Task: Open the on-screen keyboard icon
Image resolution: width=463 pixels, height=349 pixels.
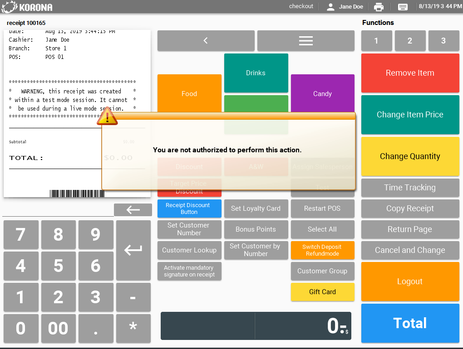Action: [x=403, y=6]
